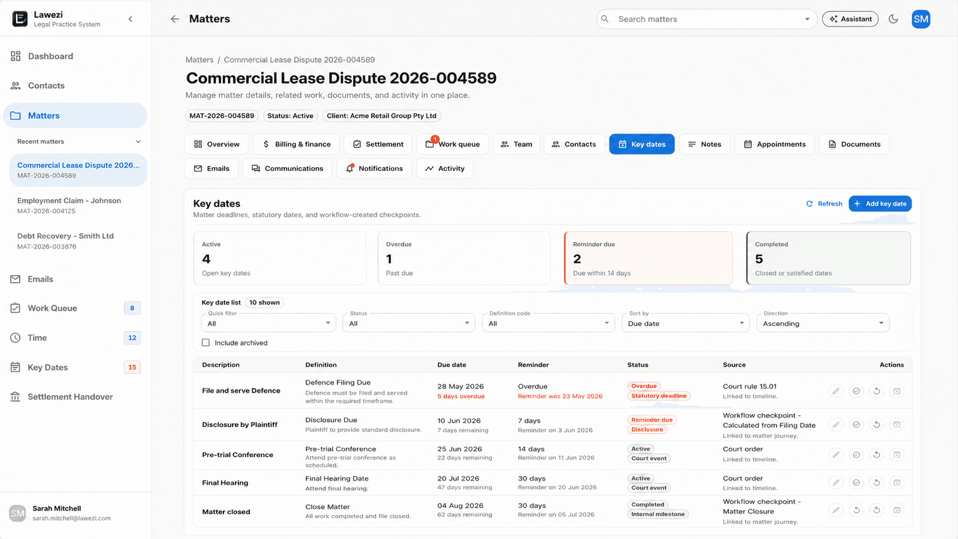Image resolution: width=958 pixels, height=539 pixels.
Task: Open Key Dates in the sidebar
Action: (x=75, y=367)
